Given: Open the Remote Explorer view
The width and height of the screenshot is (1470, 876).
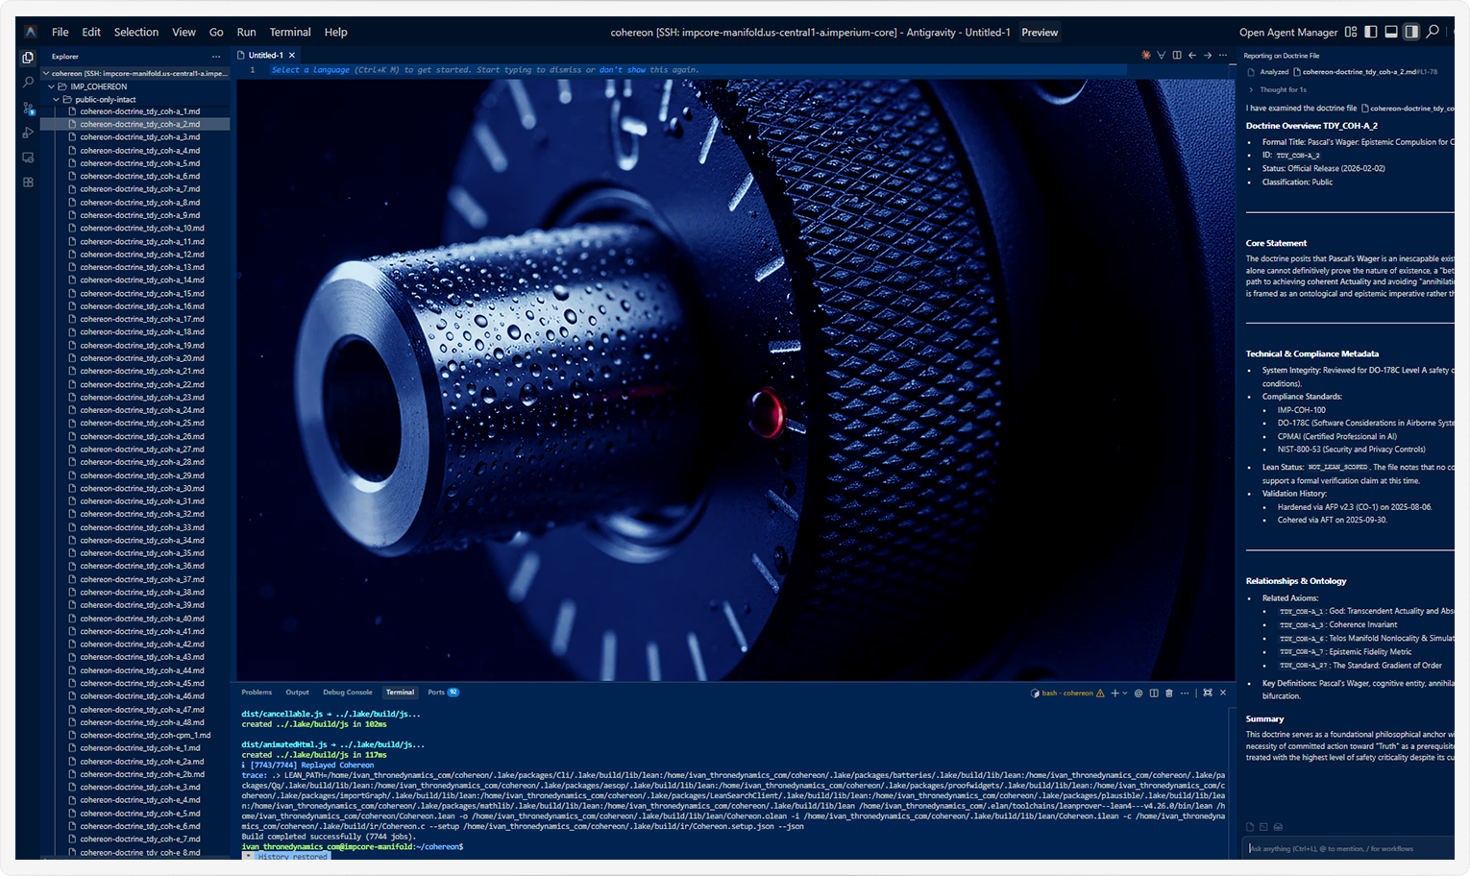Looking at the screenshot, I should click(28, 158).
